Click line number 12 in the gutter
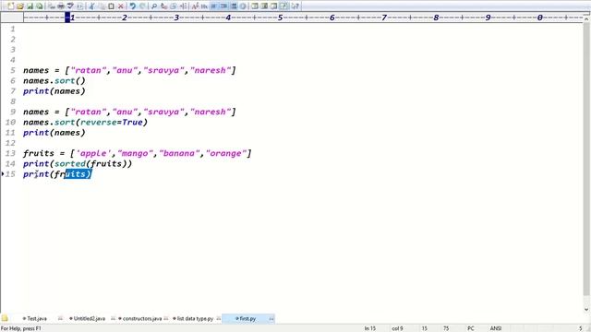This screenshot has width=591, height=332. pos(10,143)
